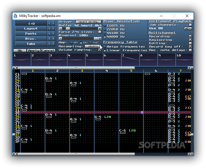The height and width of the screenshot is (168, 206).
Task: Click scope display for channel 1
Action: pos(22,59)
